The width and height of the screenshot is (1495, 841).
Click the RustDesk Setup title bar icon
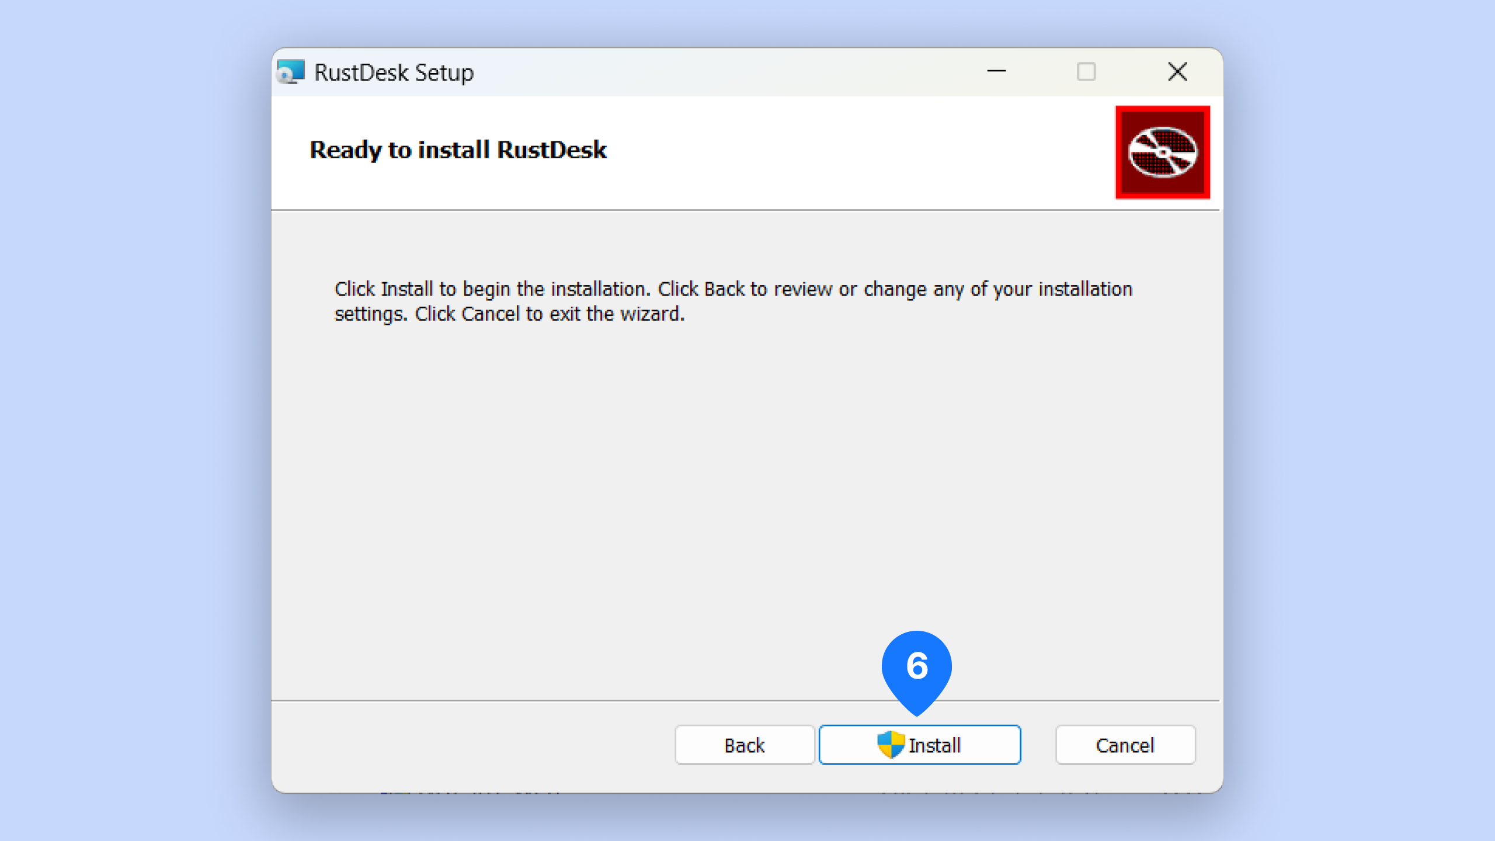click(291, 72)
